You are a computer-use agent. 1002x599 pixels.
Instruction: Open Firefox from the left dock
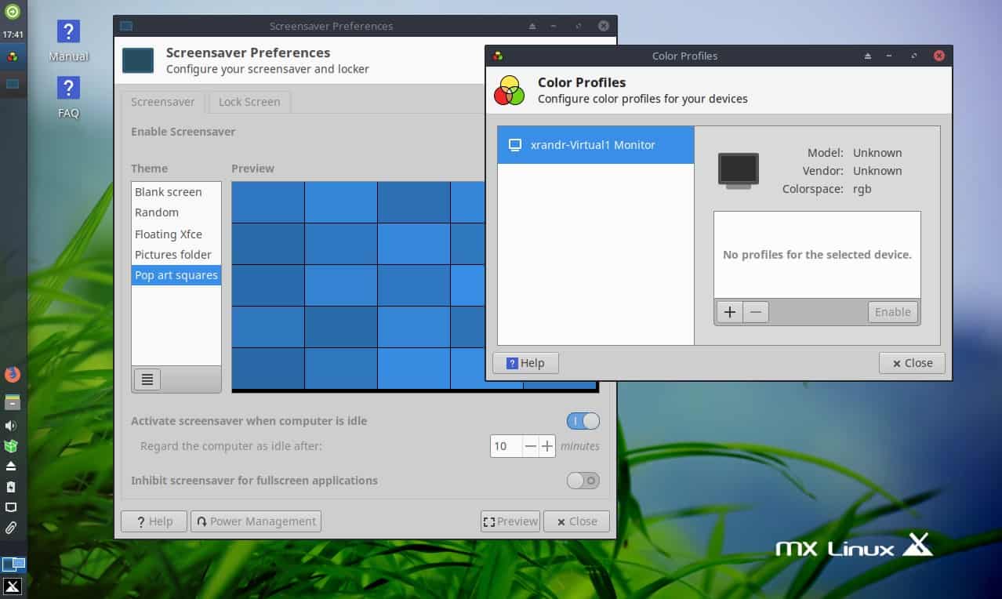[x=13, y=374]
